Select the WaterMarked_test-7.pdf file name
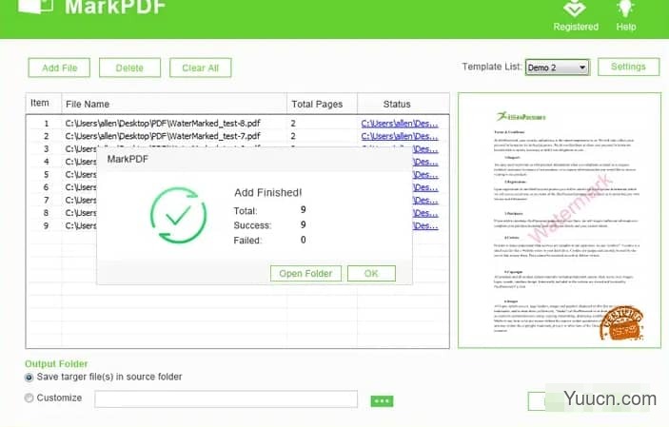Screen dimensions: 669x427 (163, 136)
